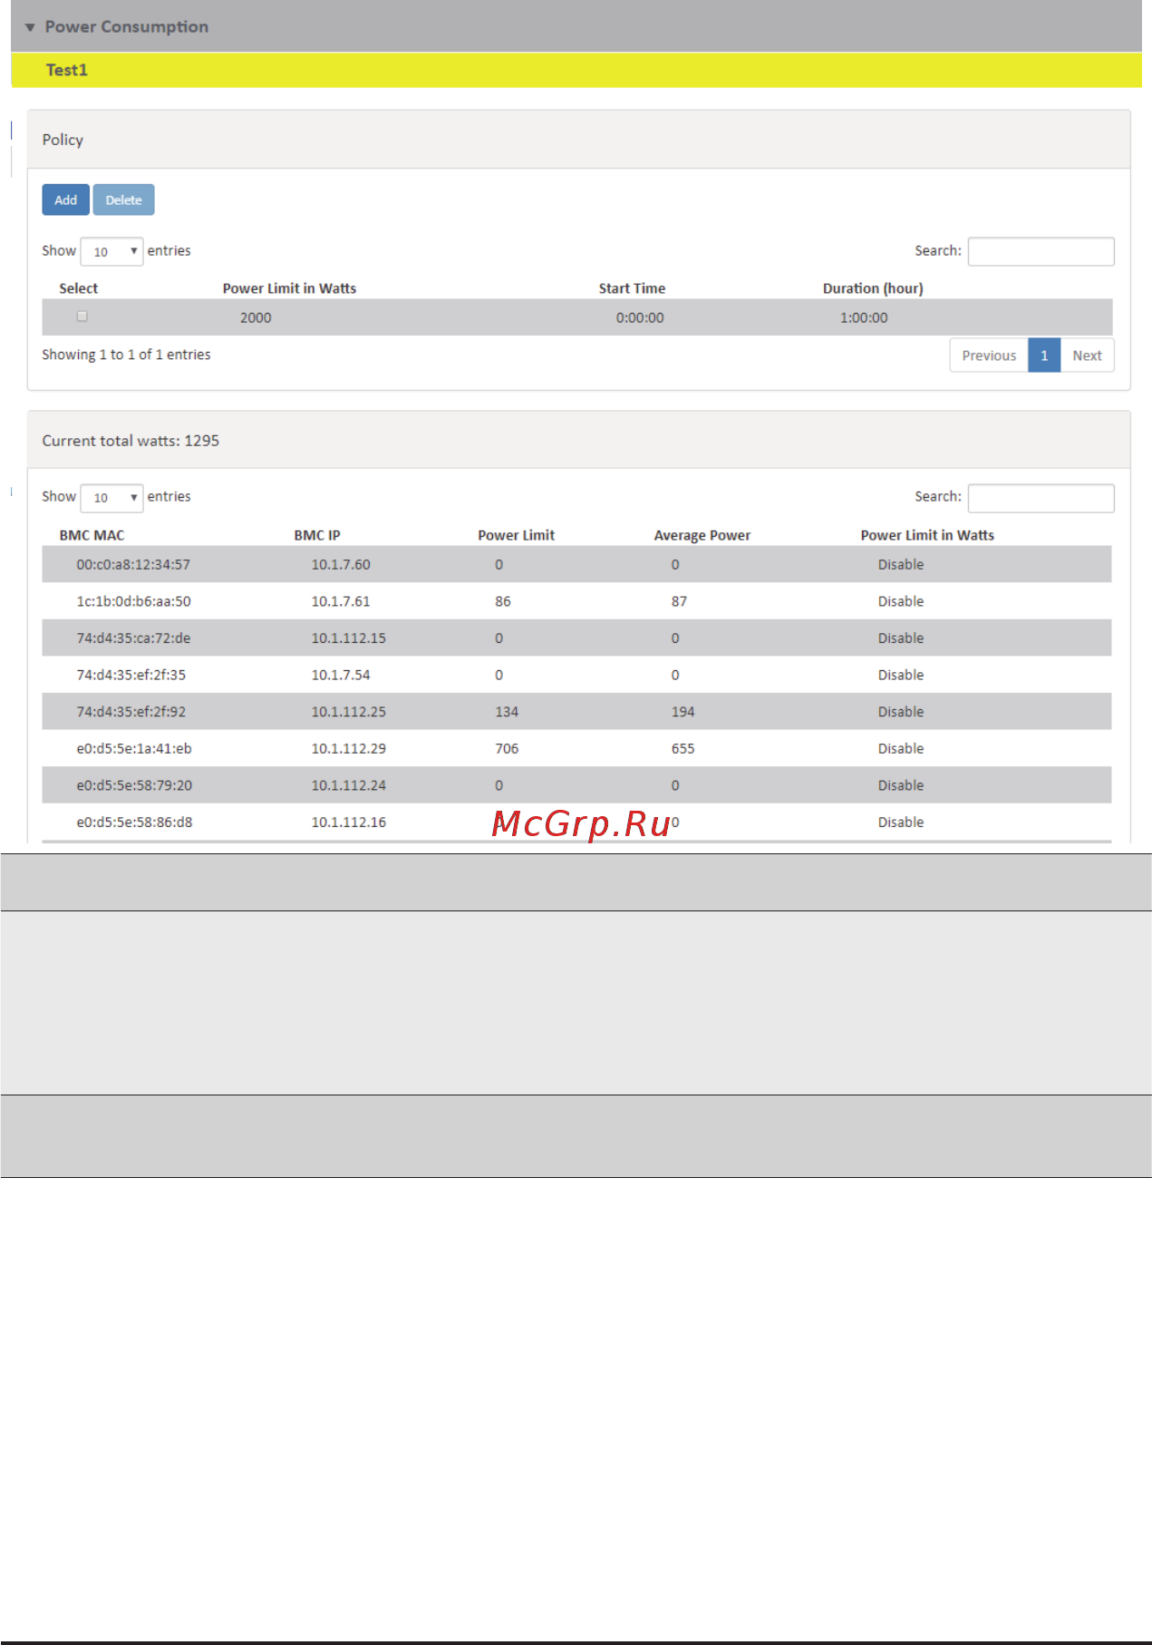Select MAC 74:d4:35:ca:72:de cell

click(133, 638)
